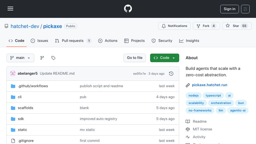Select the orchestration topic tag
The image size is (256, 144).
[221, 103]
